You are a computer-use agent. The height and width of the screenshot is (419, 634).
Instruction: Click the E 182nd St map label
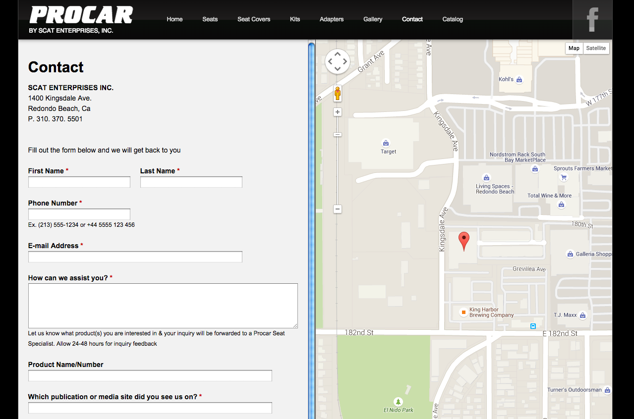(x=560, y=334)
